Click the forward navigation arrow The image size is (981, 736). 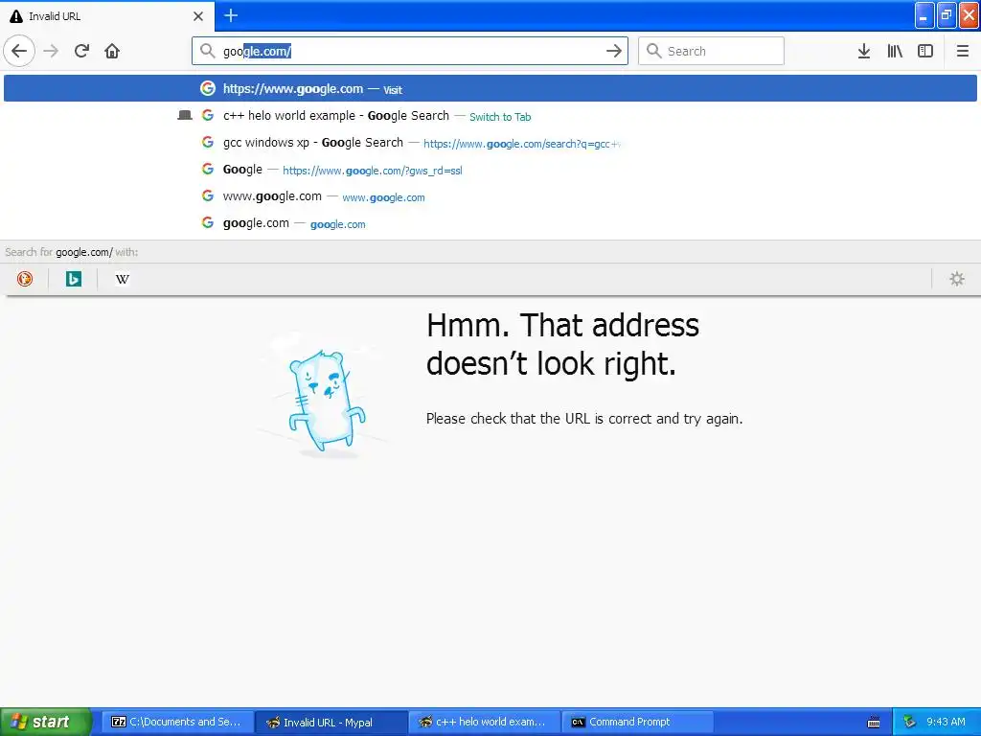pos(52,51)
